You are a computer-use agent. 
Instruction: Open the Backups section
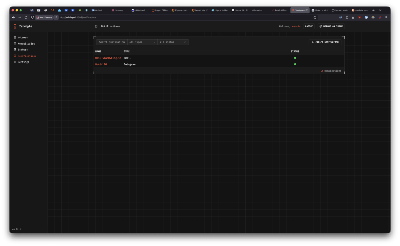[x=23, y=50]
